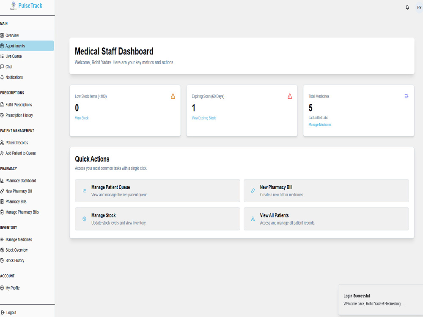Click the My Profile user icon
Viewport: 423px width, 317px height.
click(2, 288)
